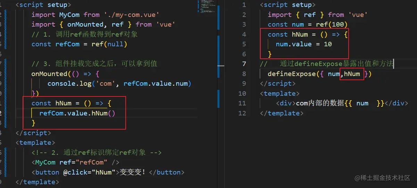Click line number 12 in right editor gutter
417x188 pixels.
[242, 113]
